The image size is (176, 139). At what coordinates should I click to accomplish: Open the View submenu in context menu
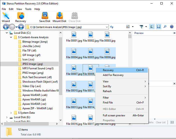(x=122, y=81)
